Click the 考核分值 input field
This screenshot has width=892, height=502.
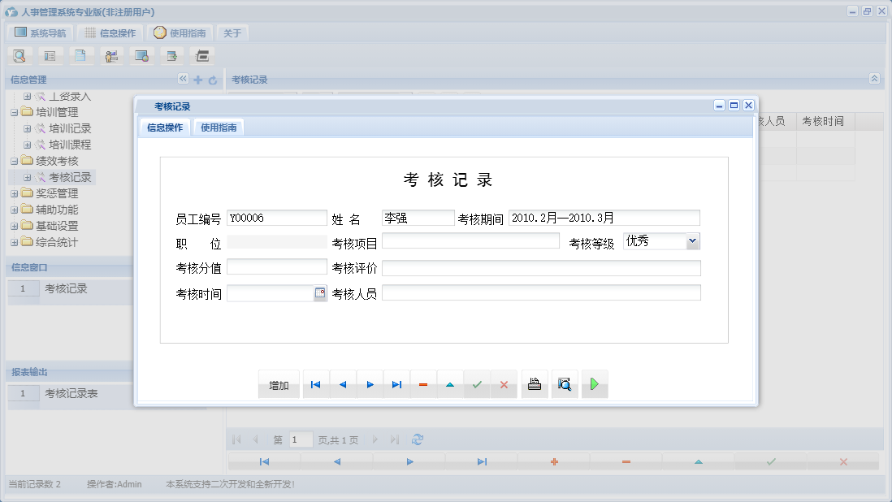[x=276, y=267]
